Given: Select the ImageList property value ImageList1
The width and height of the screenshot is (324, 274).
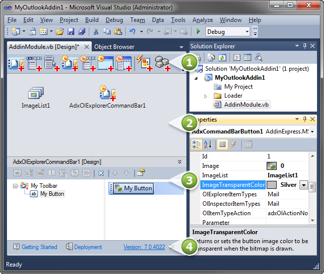Looking at the screenshot, I should (283, 175).
